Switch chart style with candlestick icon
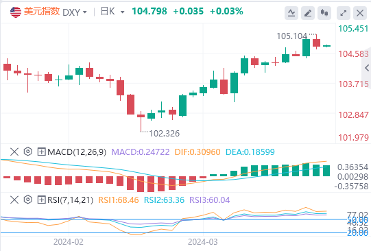Screen dimensions: 371x251 pos(324,13)
